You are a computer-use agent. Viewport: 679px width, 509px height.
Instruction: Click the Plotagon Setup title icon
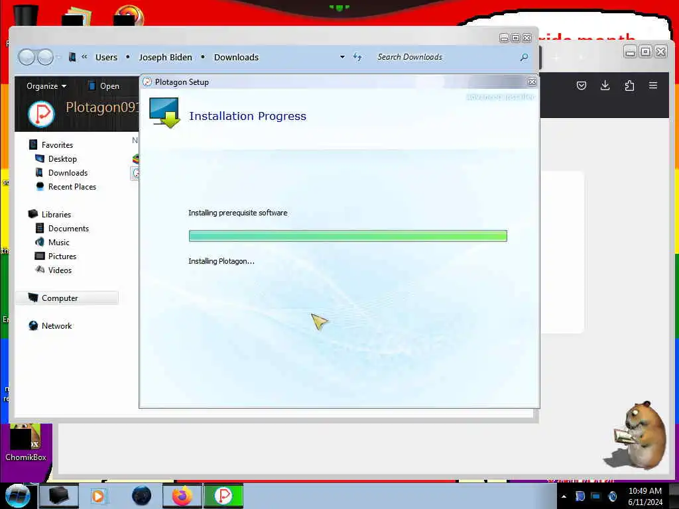click(147, 82)
